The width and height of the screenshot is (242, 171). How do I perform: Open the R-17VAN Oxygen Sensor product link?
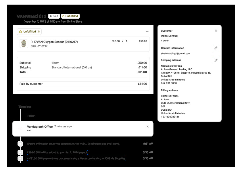coord(54,42)
